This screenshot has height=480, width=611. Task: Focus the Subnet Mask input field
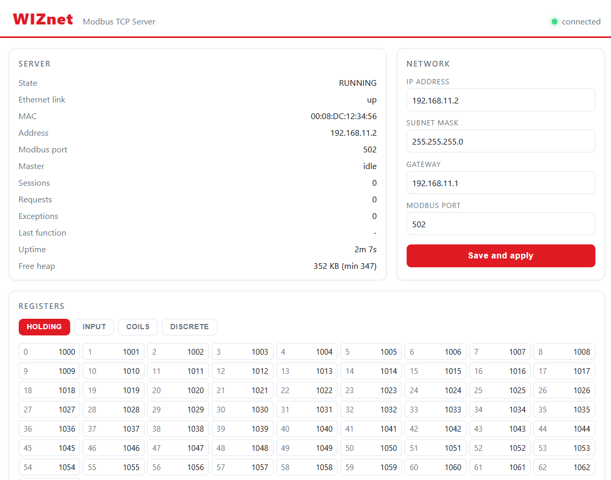click(x=501, y=141)
